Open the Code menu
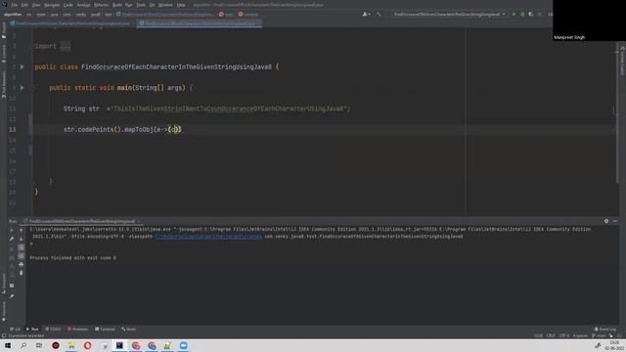The width and height of the screenshot is (626, 352). click(x=68, y=5)
